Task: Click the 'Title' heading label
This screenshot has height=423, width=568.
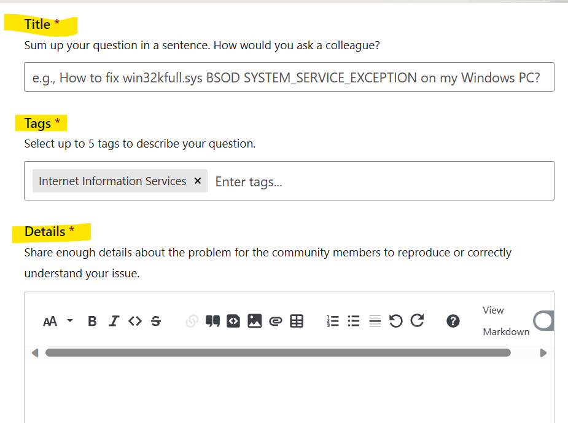Action: (x=37, y=25)
